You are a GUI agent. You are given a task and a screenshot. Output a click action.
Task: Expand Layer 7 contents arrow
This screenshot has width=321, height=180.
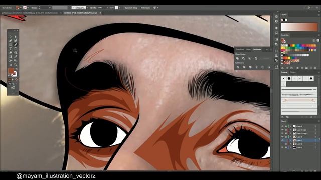pos(290,140)
